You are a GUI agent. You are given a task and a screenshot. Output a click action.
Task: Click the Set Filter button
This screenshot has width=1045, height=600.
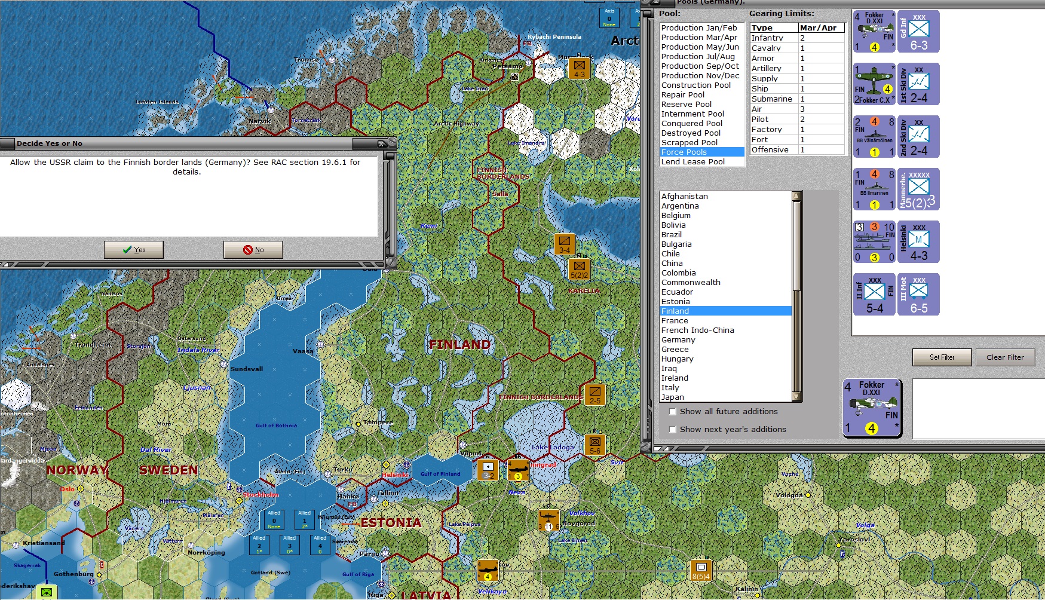942,357
